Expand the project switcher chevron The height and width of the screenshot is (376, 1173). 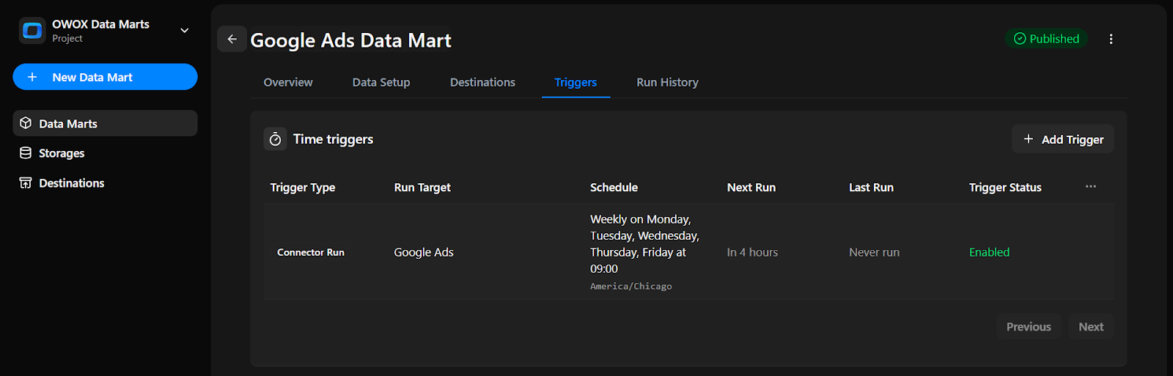pos(185,31)
